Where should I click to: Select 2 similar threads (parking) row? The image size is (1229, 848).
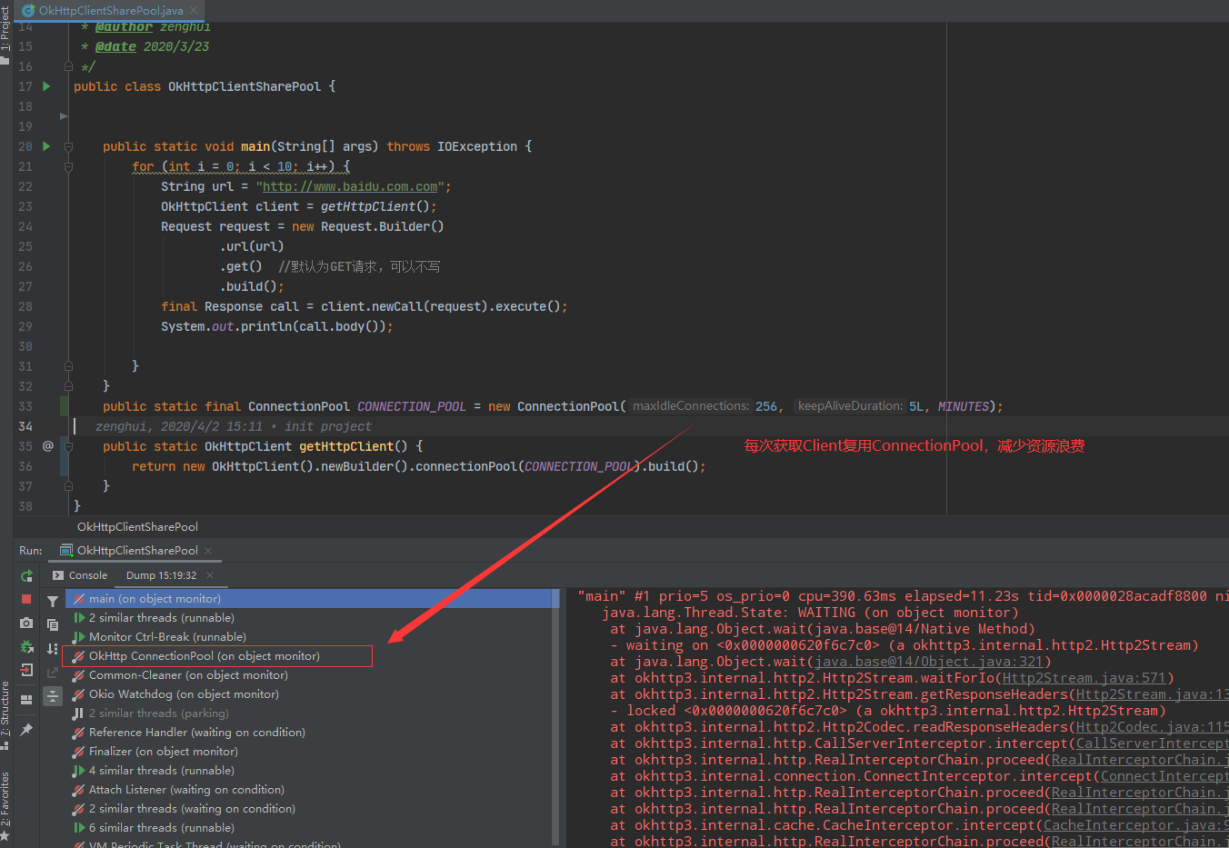pos(310,713)
